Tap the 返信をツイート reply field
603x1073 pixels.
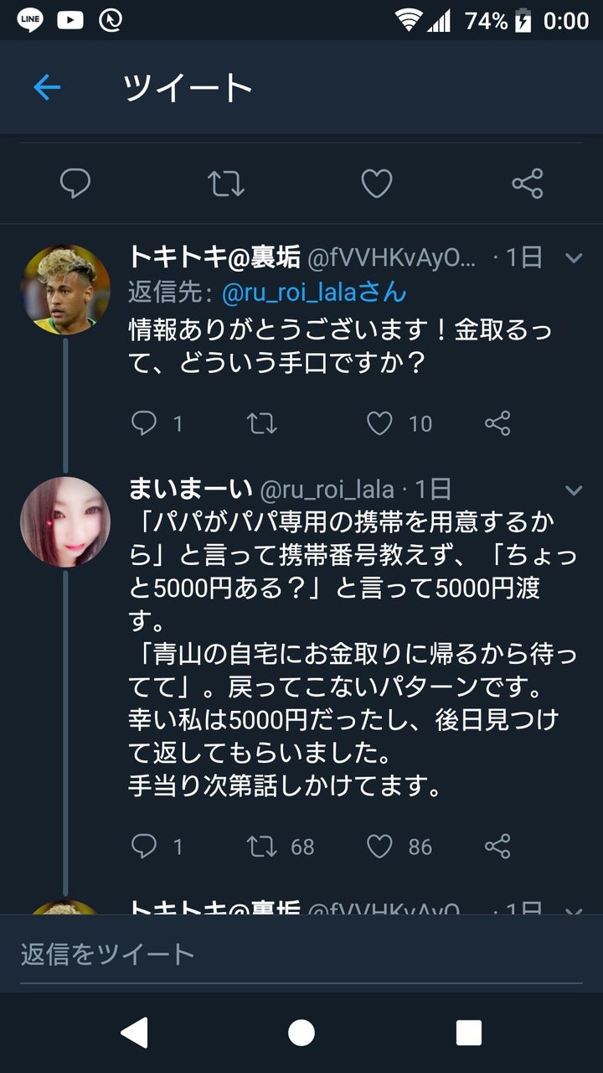pyautogui.click(x=301, y=954)
